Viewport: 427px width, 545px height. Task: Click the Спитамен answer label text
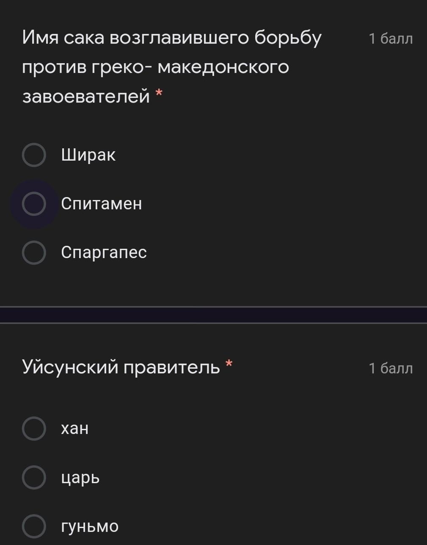[102, 204]
